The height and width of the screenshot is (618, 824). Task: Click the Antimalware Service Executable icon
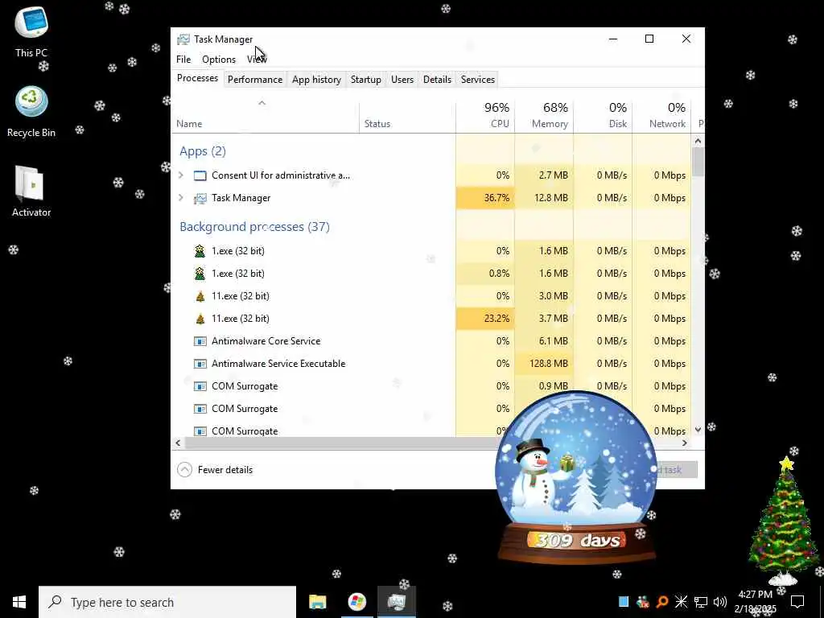pos(200,364)
